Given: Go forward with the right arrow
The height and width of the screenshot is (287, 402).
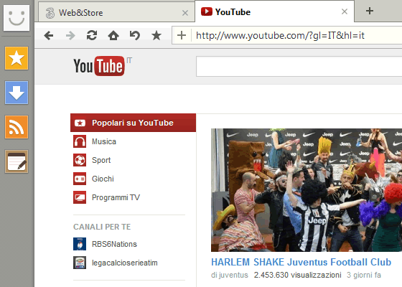Looking at the screenshot, I should (70, 35).
